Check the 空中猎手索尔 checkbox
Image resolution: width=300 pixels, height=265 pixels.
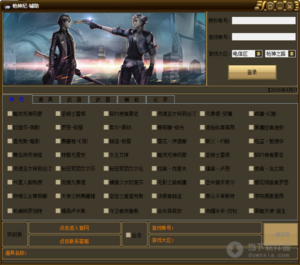202,182
